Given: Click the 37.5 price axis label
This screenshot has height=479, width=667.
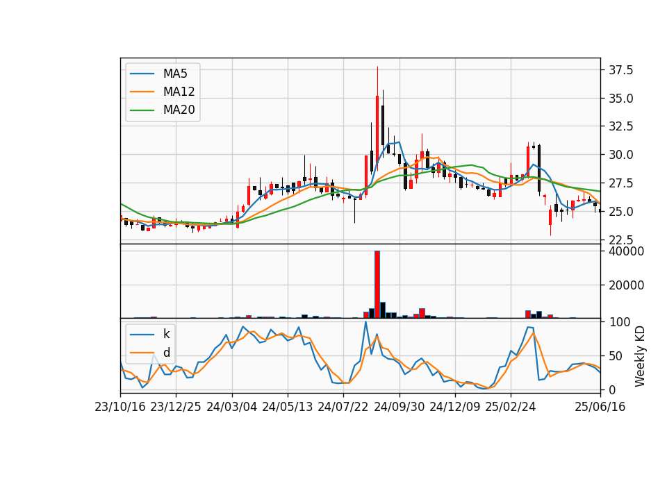Looking at the screenshot, I should pos(621,70).
